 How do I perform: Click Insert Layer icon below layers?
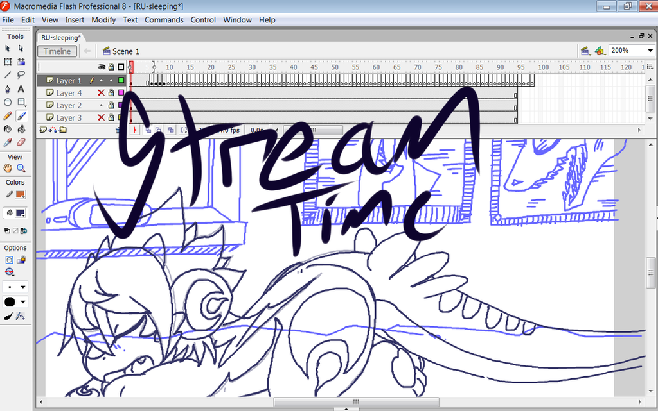(42, 130)
